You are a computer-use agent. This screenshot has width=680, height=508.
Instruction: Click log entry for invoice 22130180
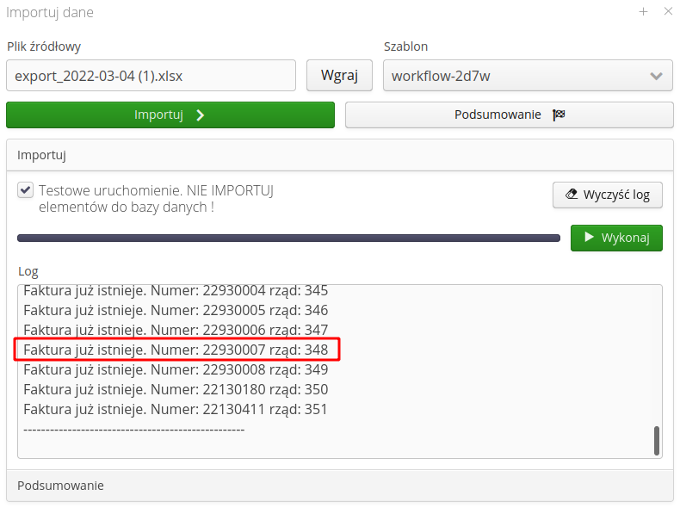[x=176, y=389]
